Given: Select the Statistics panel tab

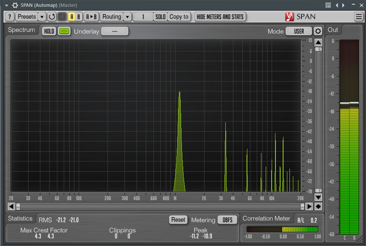Looking at the screenshot, I should 20,218.
